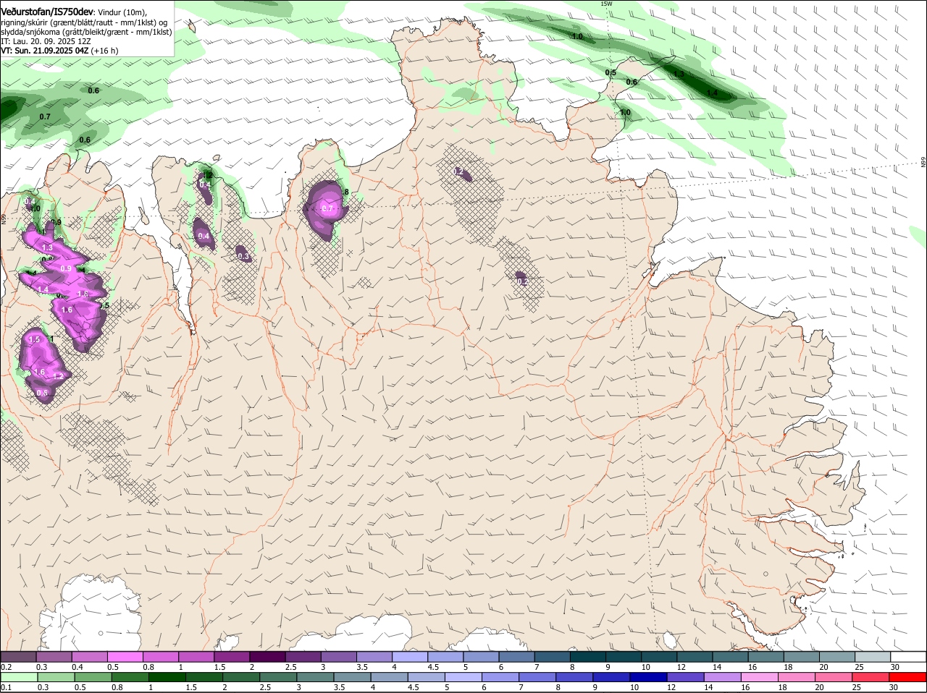Click the upper-legend swatch between 0.5 and 0.8
The height and width of the screenshot is (693, 927).
[125, 656]
